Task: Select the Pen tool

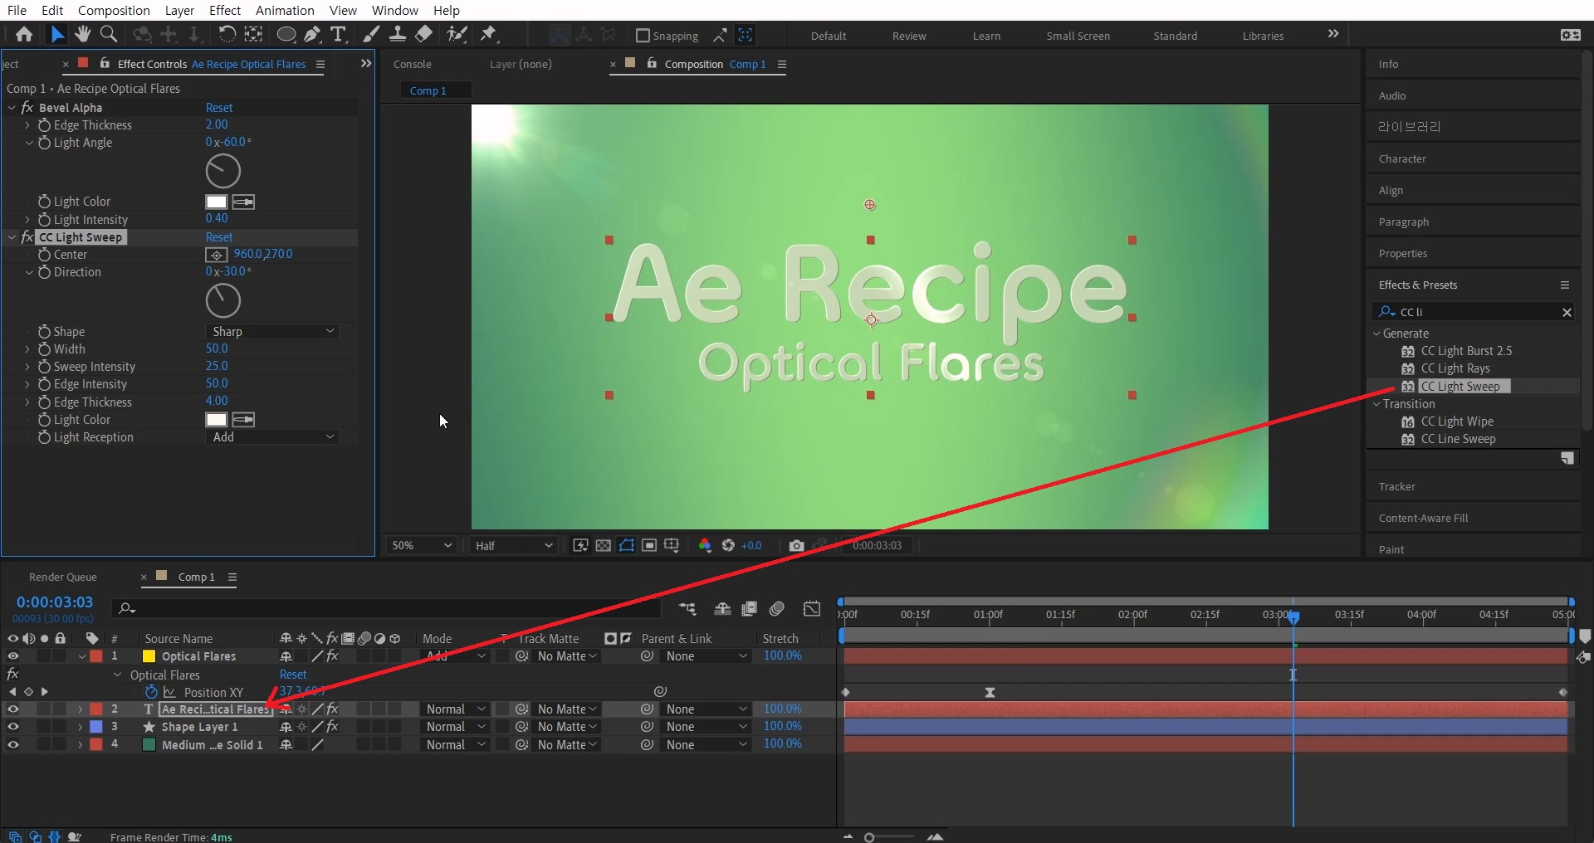Action: pyautogui.click(x=312, y=35)
